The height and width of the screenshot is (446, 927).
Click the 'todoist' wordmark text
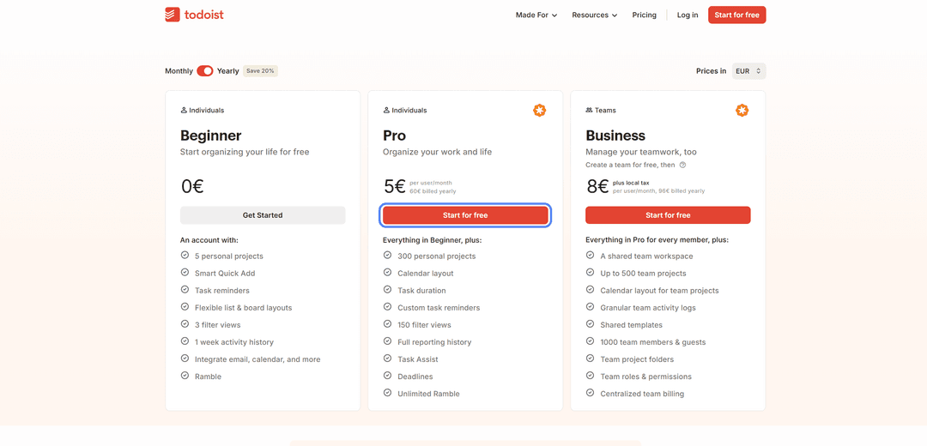click(x=204, y=15)
